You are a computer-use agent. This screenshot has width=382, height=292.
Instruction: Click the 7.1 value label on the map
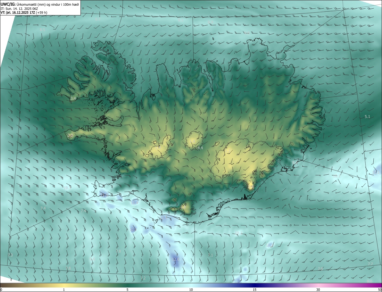pyautogui.click(x=210, y=255)
